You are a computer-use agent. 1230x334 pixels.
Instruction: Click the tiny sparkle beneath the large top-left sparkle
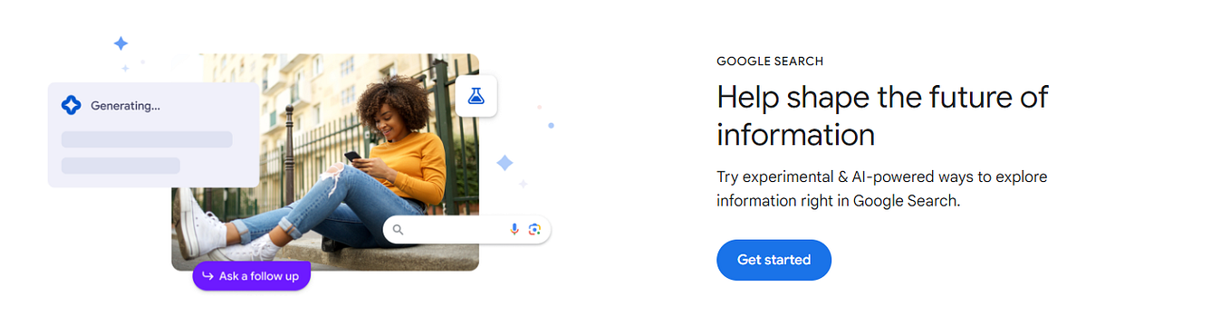tap(125, 68)
